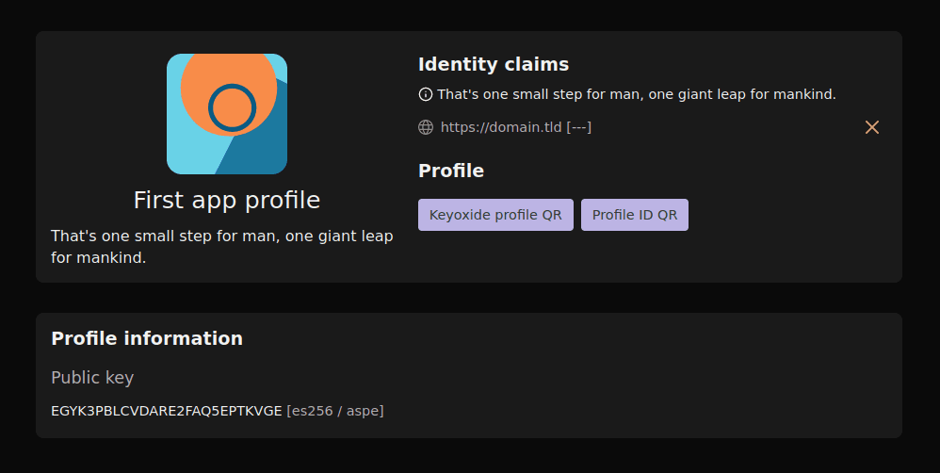Open the Keyoxide profile QR

tap(495, 215)
